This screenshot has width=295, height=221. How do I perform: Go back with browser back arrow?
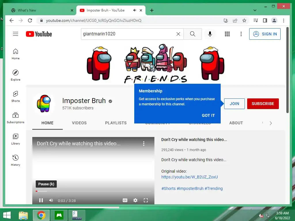[12, 20]
